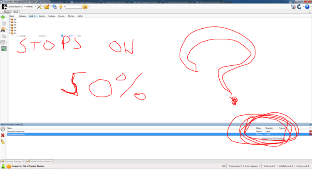The height and width of the screenshot is (169, 312).
Task: Click the game controller icon in sidebar
Action: point(3,30)
